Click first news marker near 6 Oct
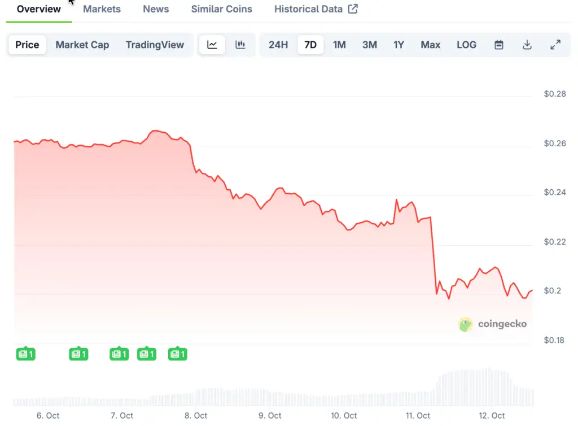Image resolution: width=578 pixels, height=426 pixels. [26, 354]
